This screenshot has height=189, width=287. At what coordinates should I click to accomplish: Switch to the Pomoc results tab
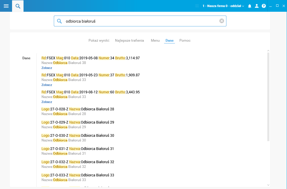[185, 41]
